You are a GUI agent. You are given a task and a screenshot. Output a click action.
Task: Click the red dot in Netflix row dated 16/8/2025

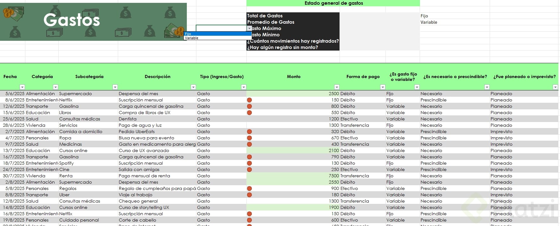click(x=249, y=214)
